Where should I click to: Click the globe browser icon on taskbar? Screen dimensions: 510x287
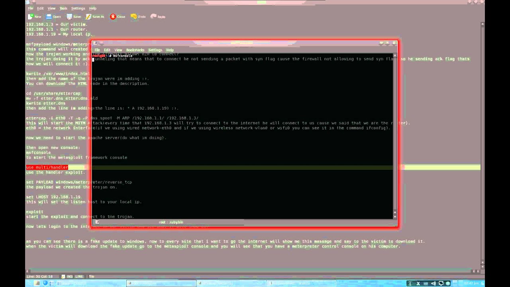(45, 283)
